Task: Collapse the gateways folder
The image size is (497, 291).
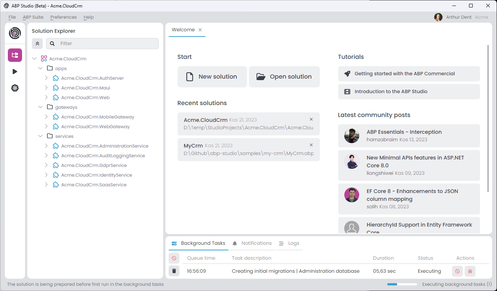Action: click(x=40, y=107)
